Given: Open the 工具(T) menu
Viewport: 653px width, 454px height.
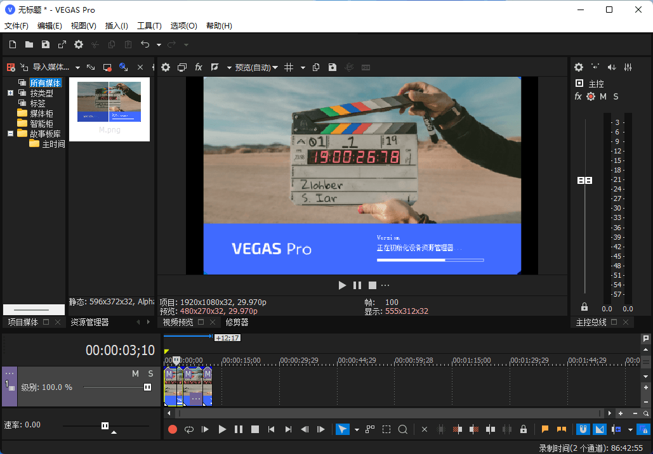Looking at the screenshot, I should point(149,26).
